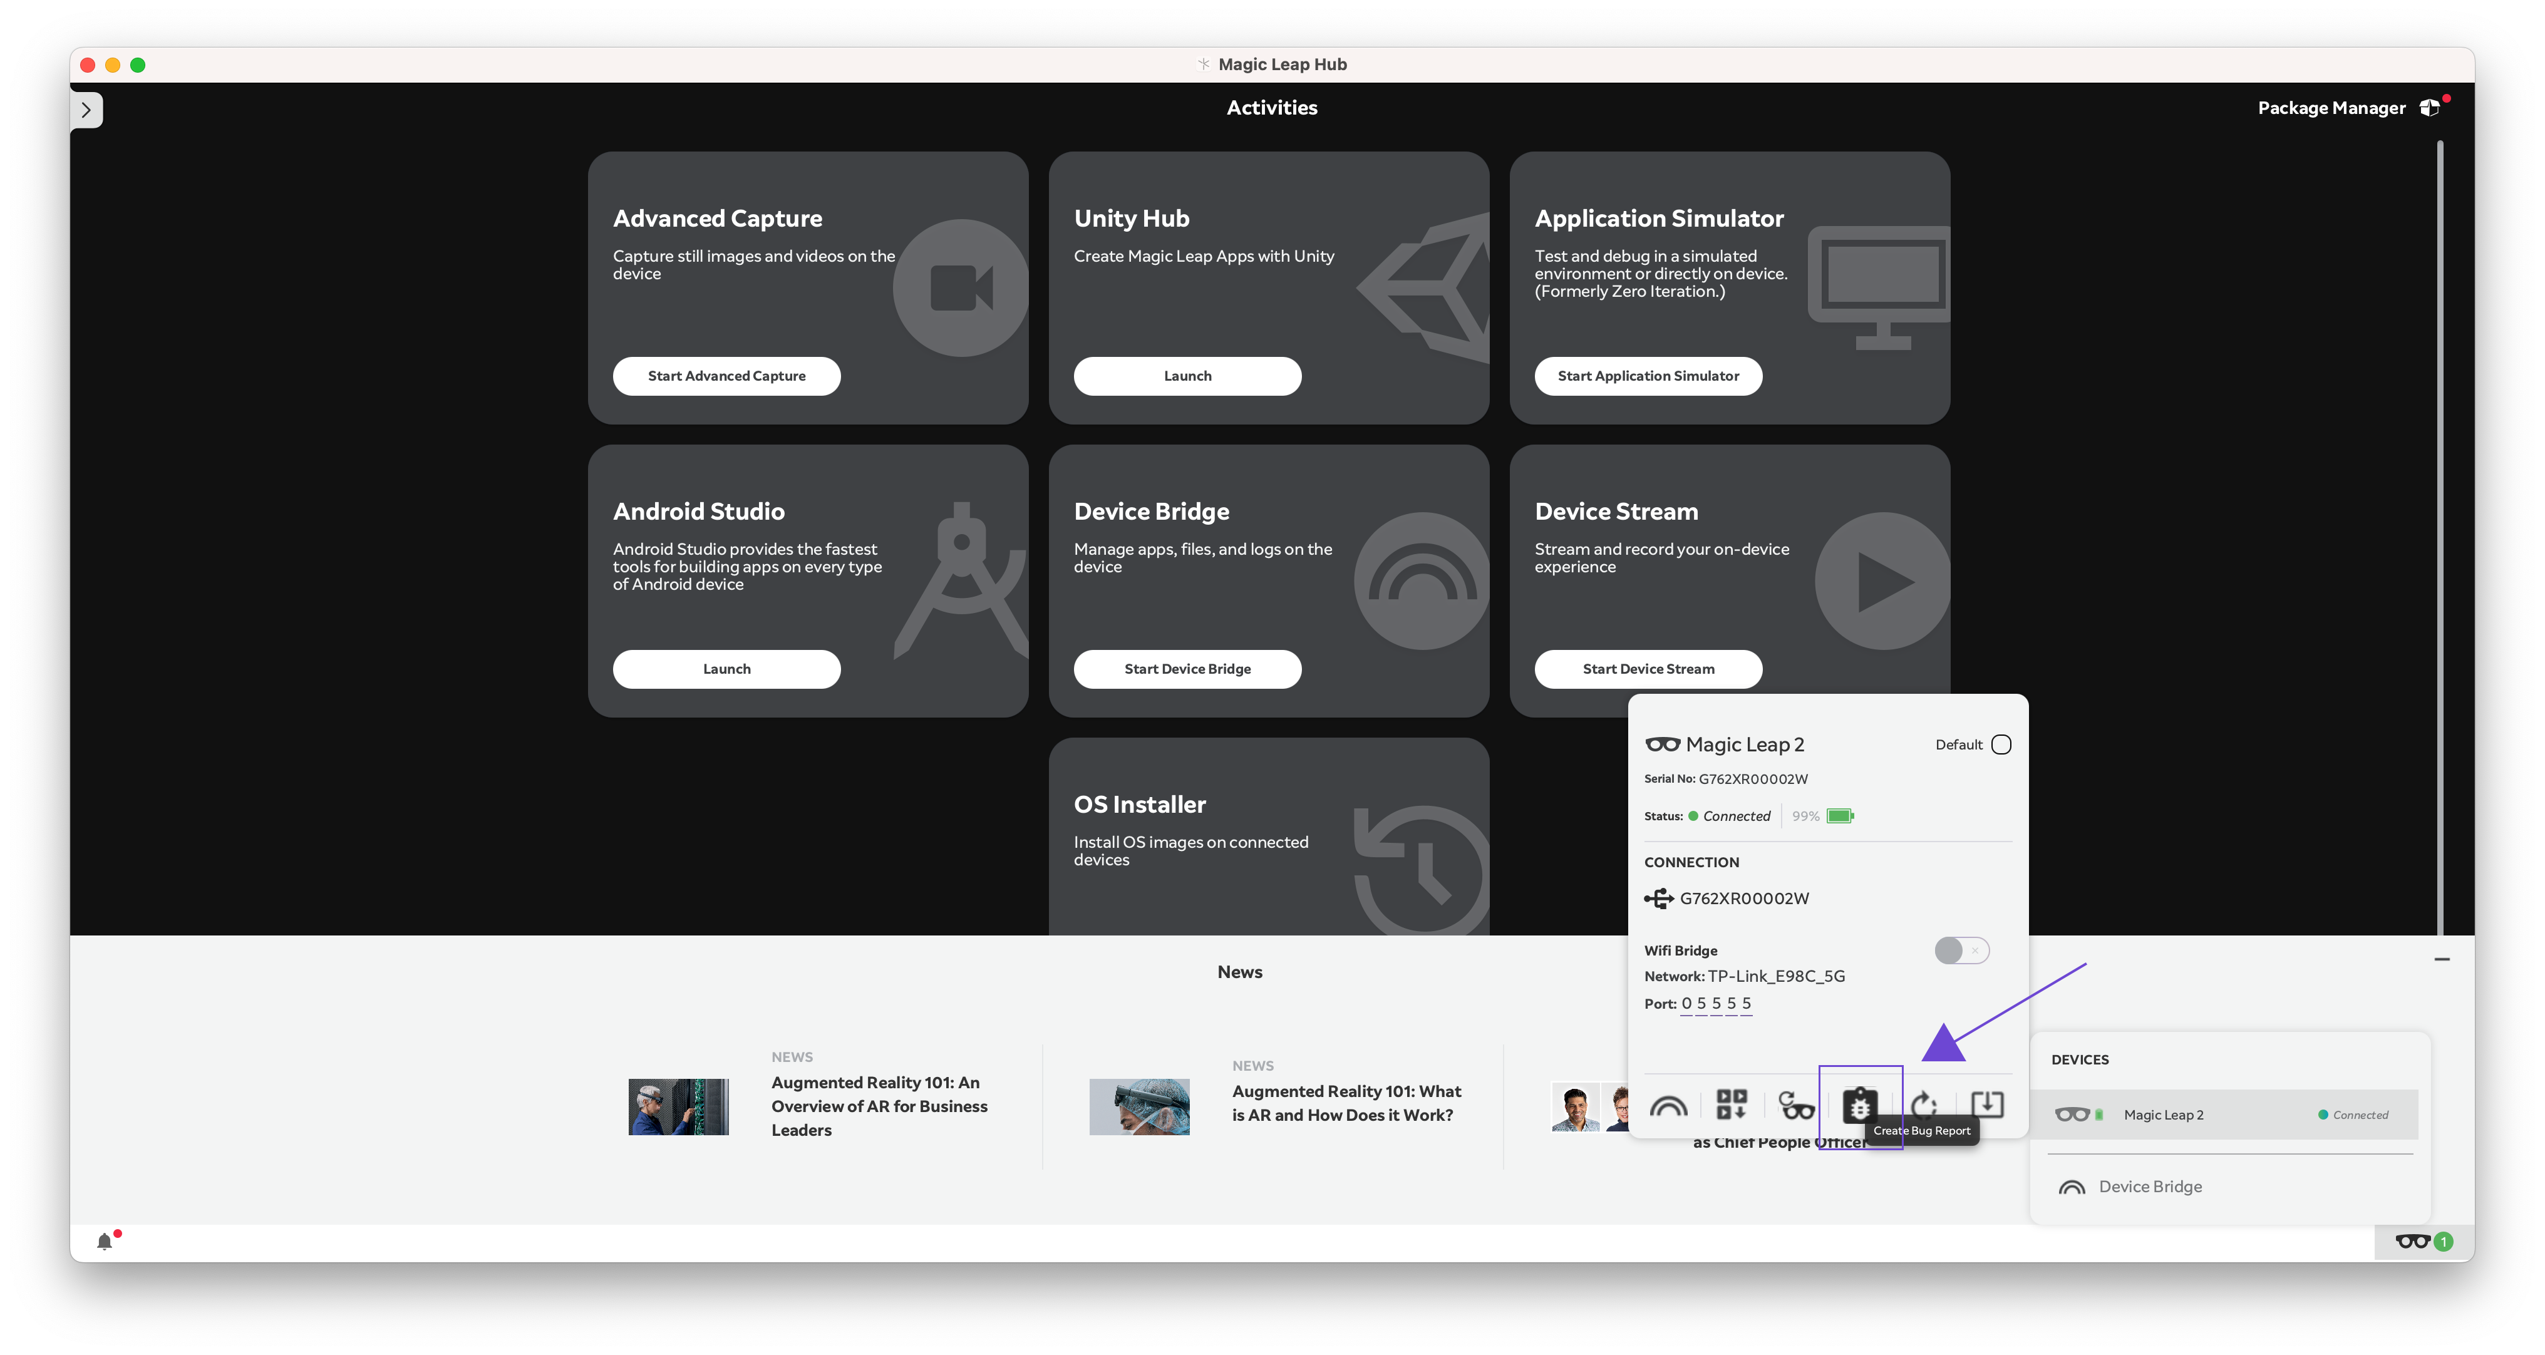The image size is (2545, 1355).
Task: Click the DEVICES panel header
Action: [2080, 1059]
